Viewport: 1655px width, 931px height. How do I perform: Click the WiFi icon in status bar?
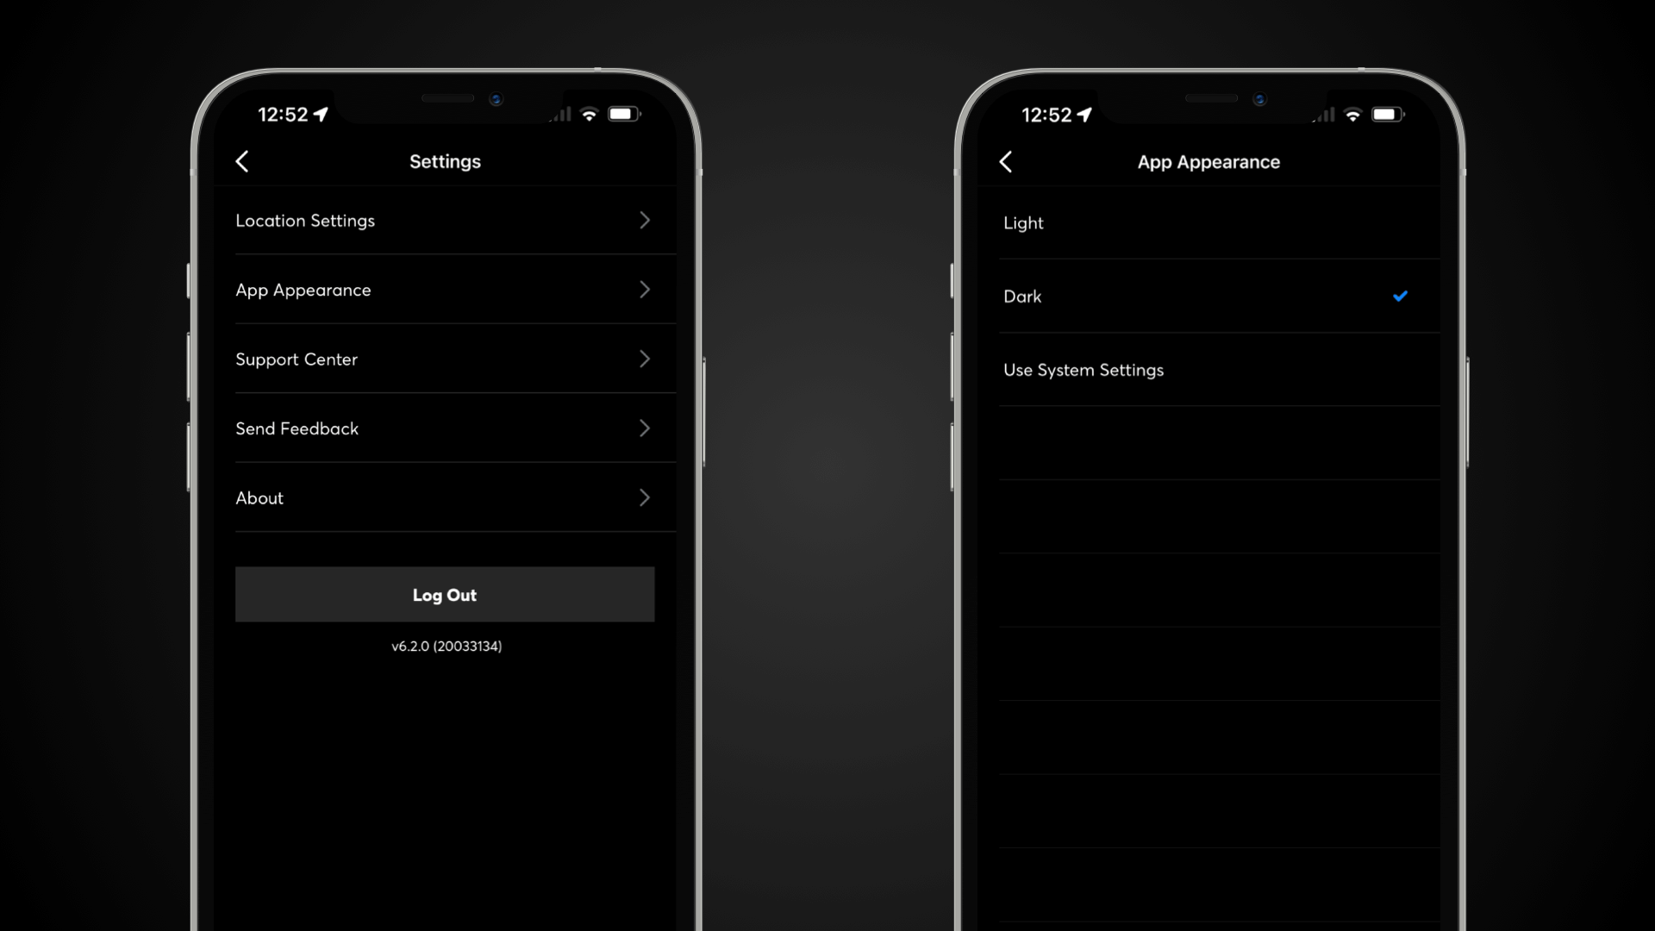click(591, 114)
